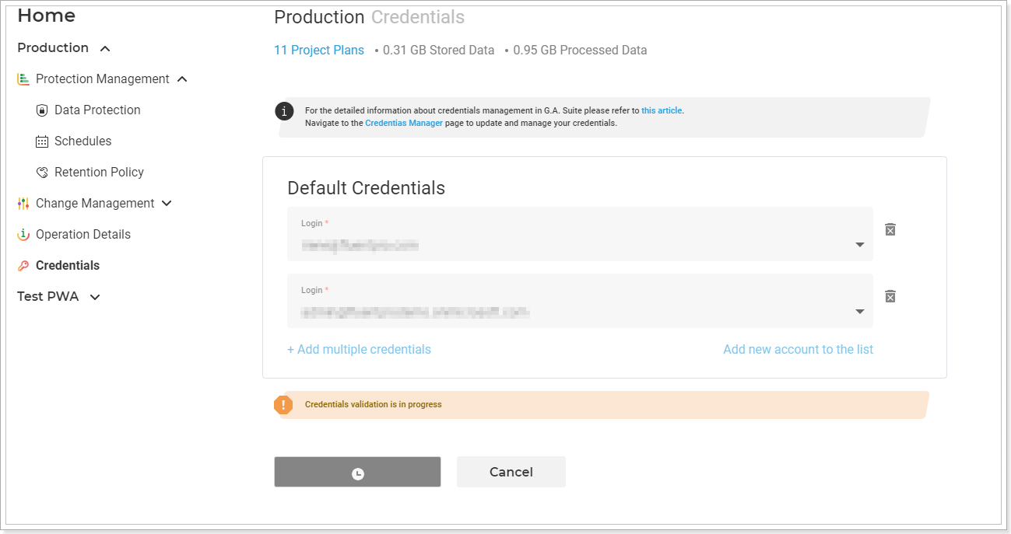This screenshot has width=1011, height=534.
Task: Open the 11 Project Plans link
Action: click(x=319, y=50)
